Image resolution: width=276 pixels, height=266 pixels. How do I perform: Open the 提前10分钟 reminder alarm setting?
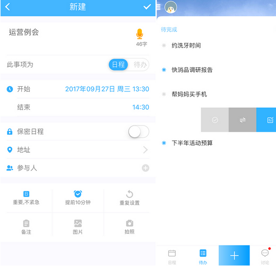pos(78,198)
